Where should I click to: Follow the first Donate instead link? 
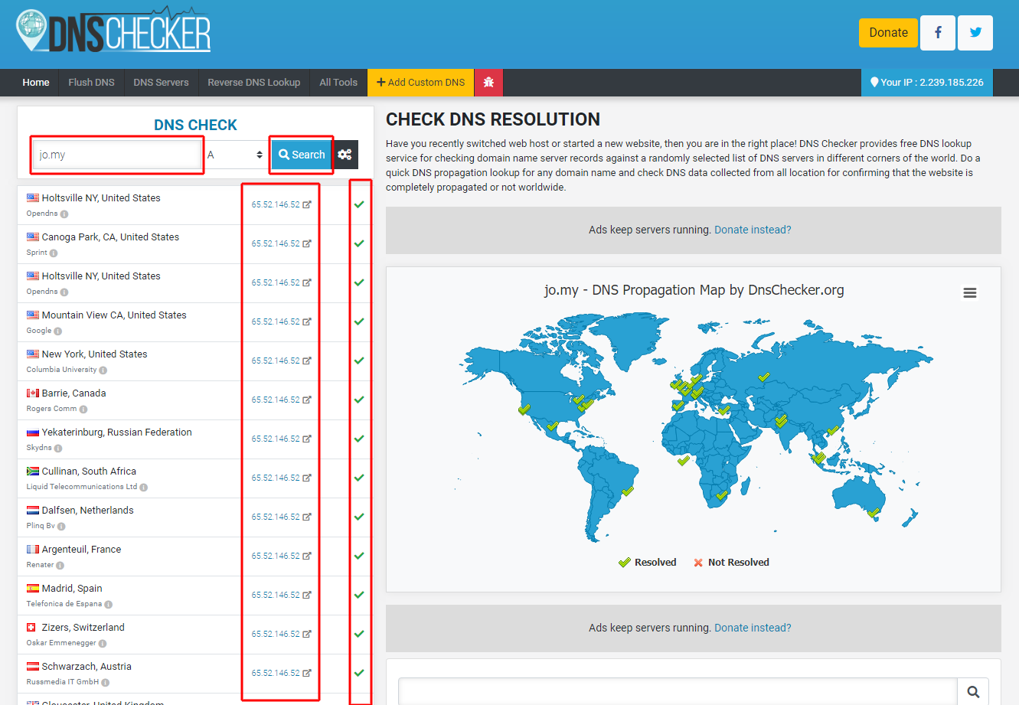[753, 230]
